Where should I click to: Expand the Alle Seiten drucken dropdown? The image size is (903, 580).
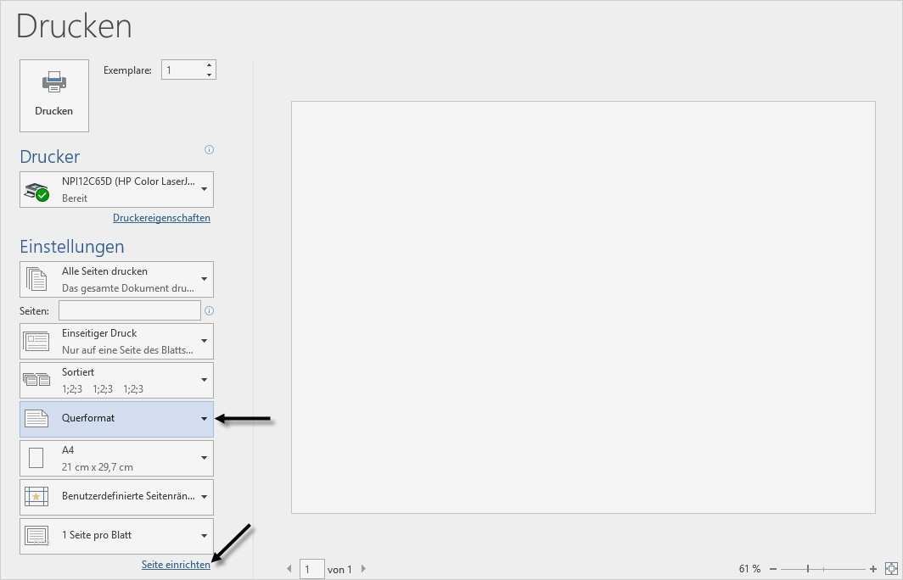(116, 279)
